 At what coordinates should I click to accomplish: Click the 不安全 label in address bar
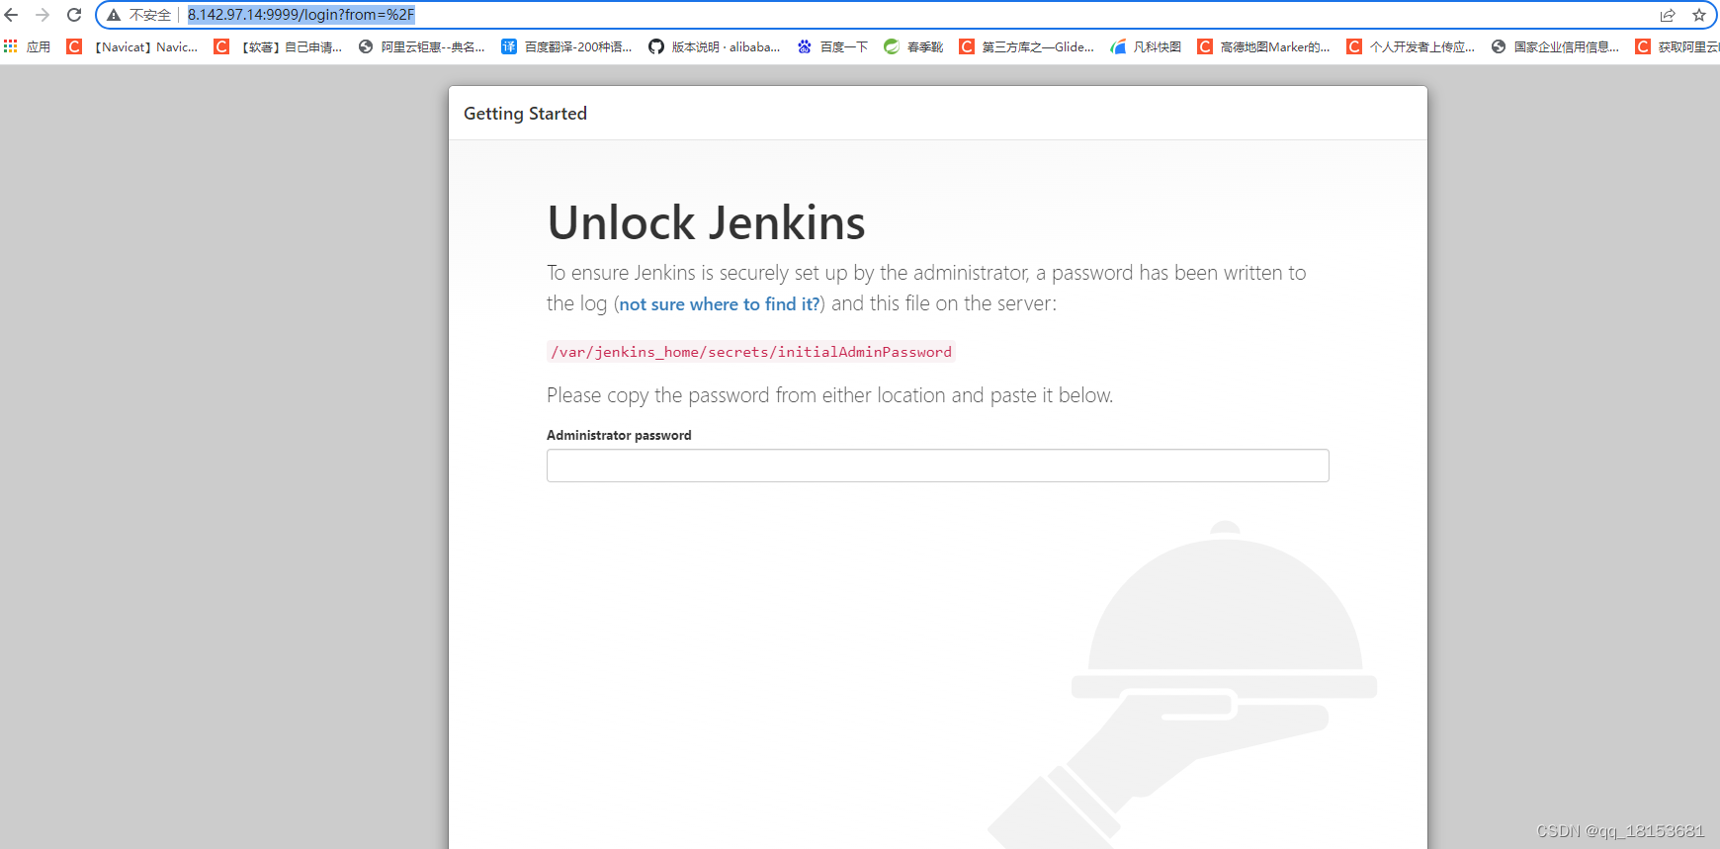tap(150, 15)
